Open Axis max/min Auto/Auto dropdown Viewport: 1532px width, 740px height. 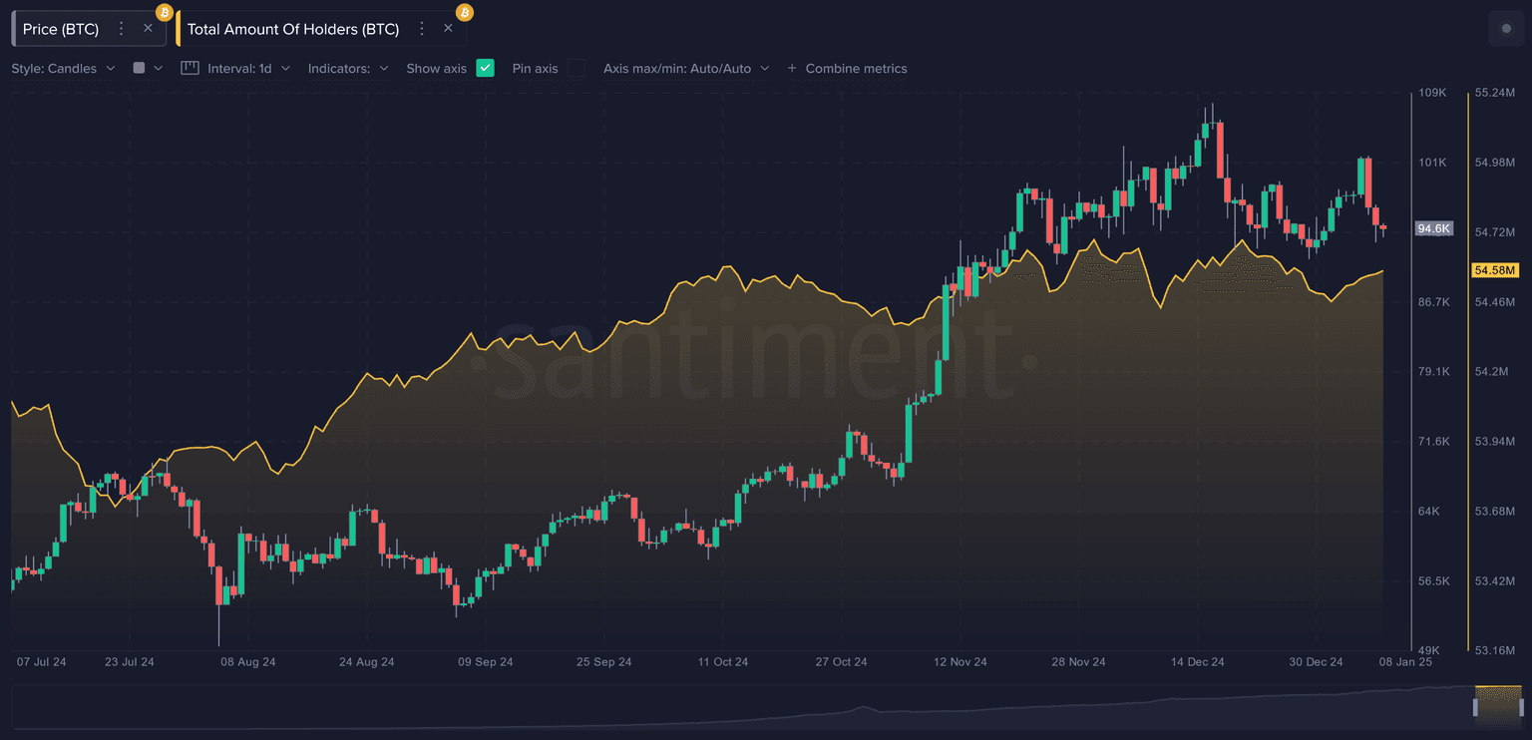(686, 69)
